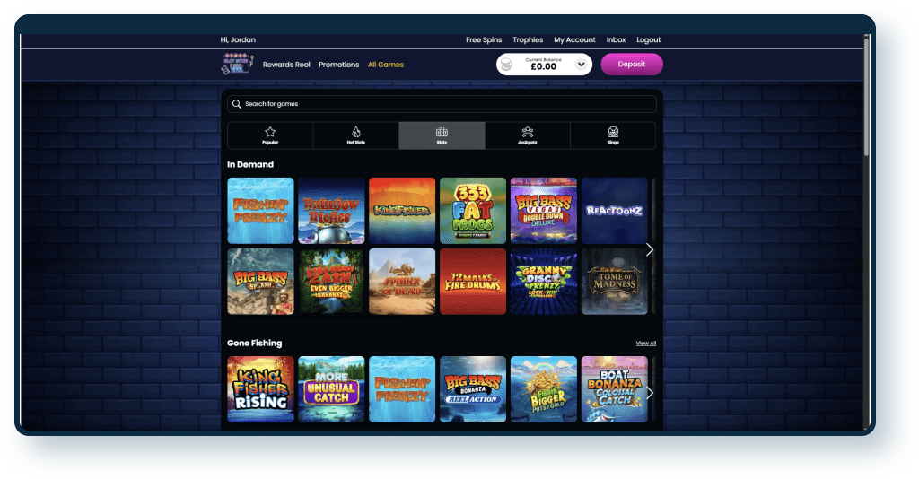The height and width of the screenshot is (479, 919).
Task: Show next In Demand games arrow
Action: click(x=650, y=249)
